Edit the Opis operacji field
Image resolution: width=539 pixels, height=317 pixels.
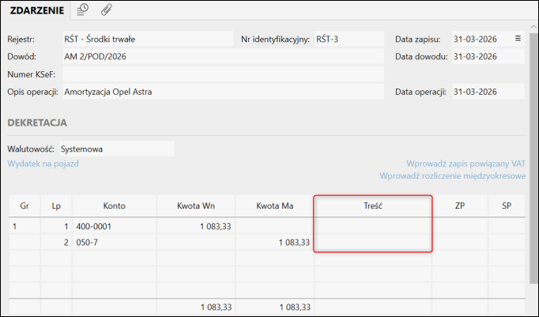pos(223,91)
